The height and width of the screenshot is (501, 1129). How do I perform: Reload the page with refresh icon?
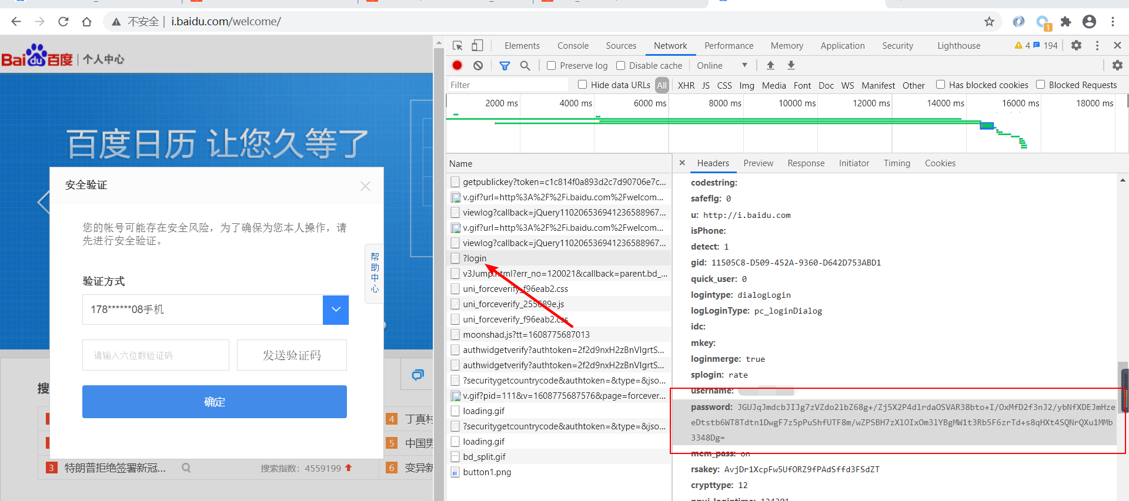63,22
